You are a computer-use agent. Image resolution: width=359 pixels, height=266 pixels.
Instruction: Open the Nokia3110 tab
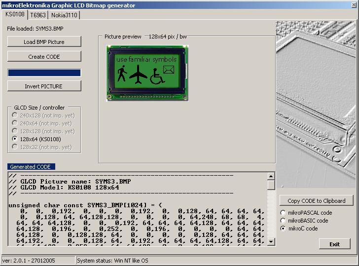[64, 15]
